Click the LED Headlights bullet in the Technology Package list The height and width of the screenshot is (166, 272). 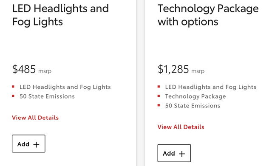(x=211, y=87)
